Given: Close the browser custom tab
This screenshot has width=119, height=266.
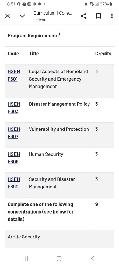Looking at the screenshot, I should (8, 16).
